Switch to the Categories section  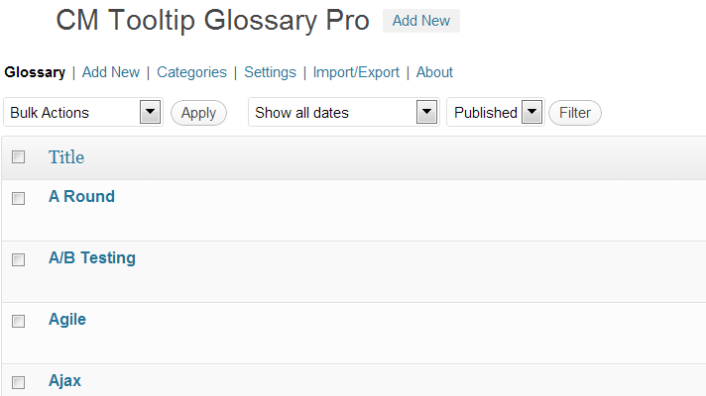191,72
